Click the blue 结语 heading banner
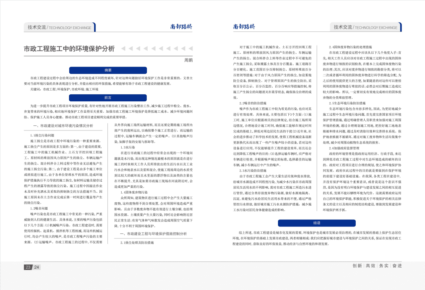Viewport: 425px width, 290px height. click(317, 223)
